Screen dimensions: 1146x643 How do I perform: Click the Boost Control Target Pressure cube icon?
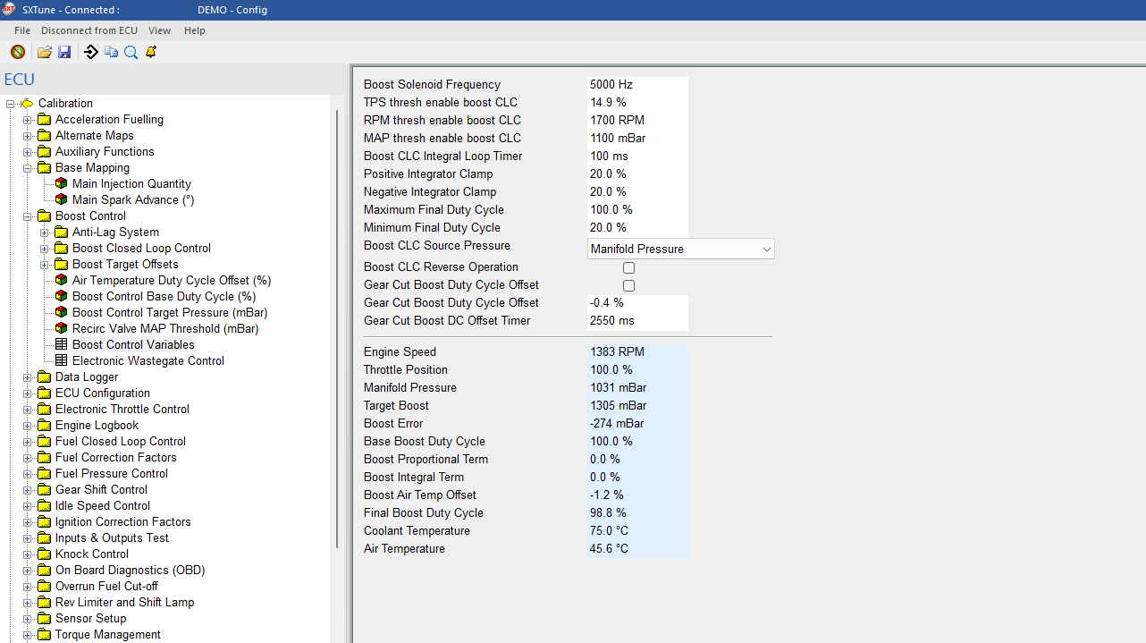tap(61, 312)
